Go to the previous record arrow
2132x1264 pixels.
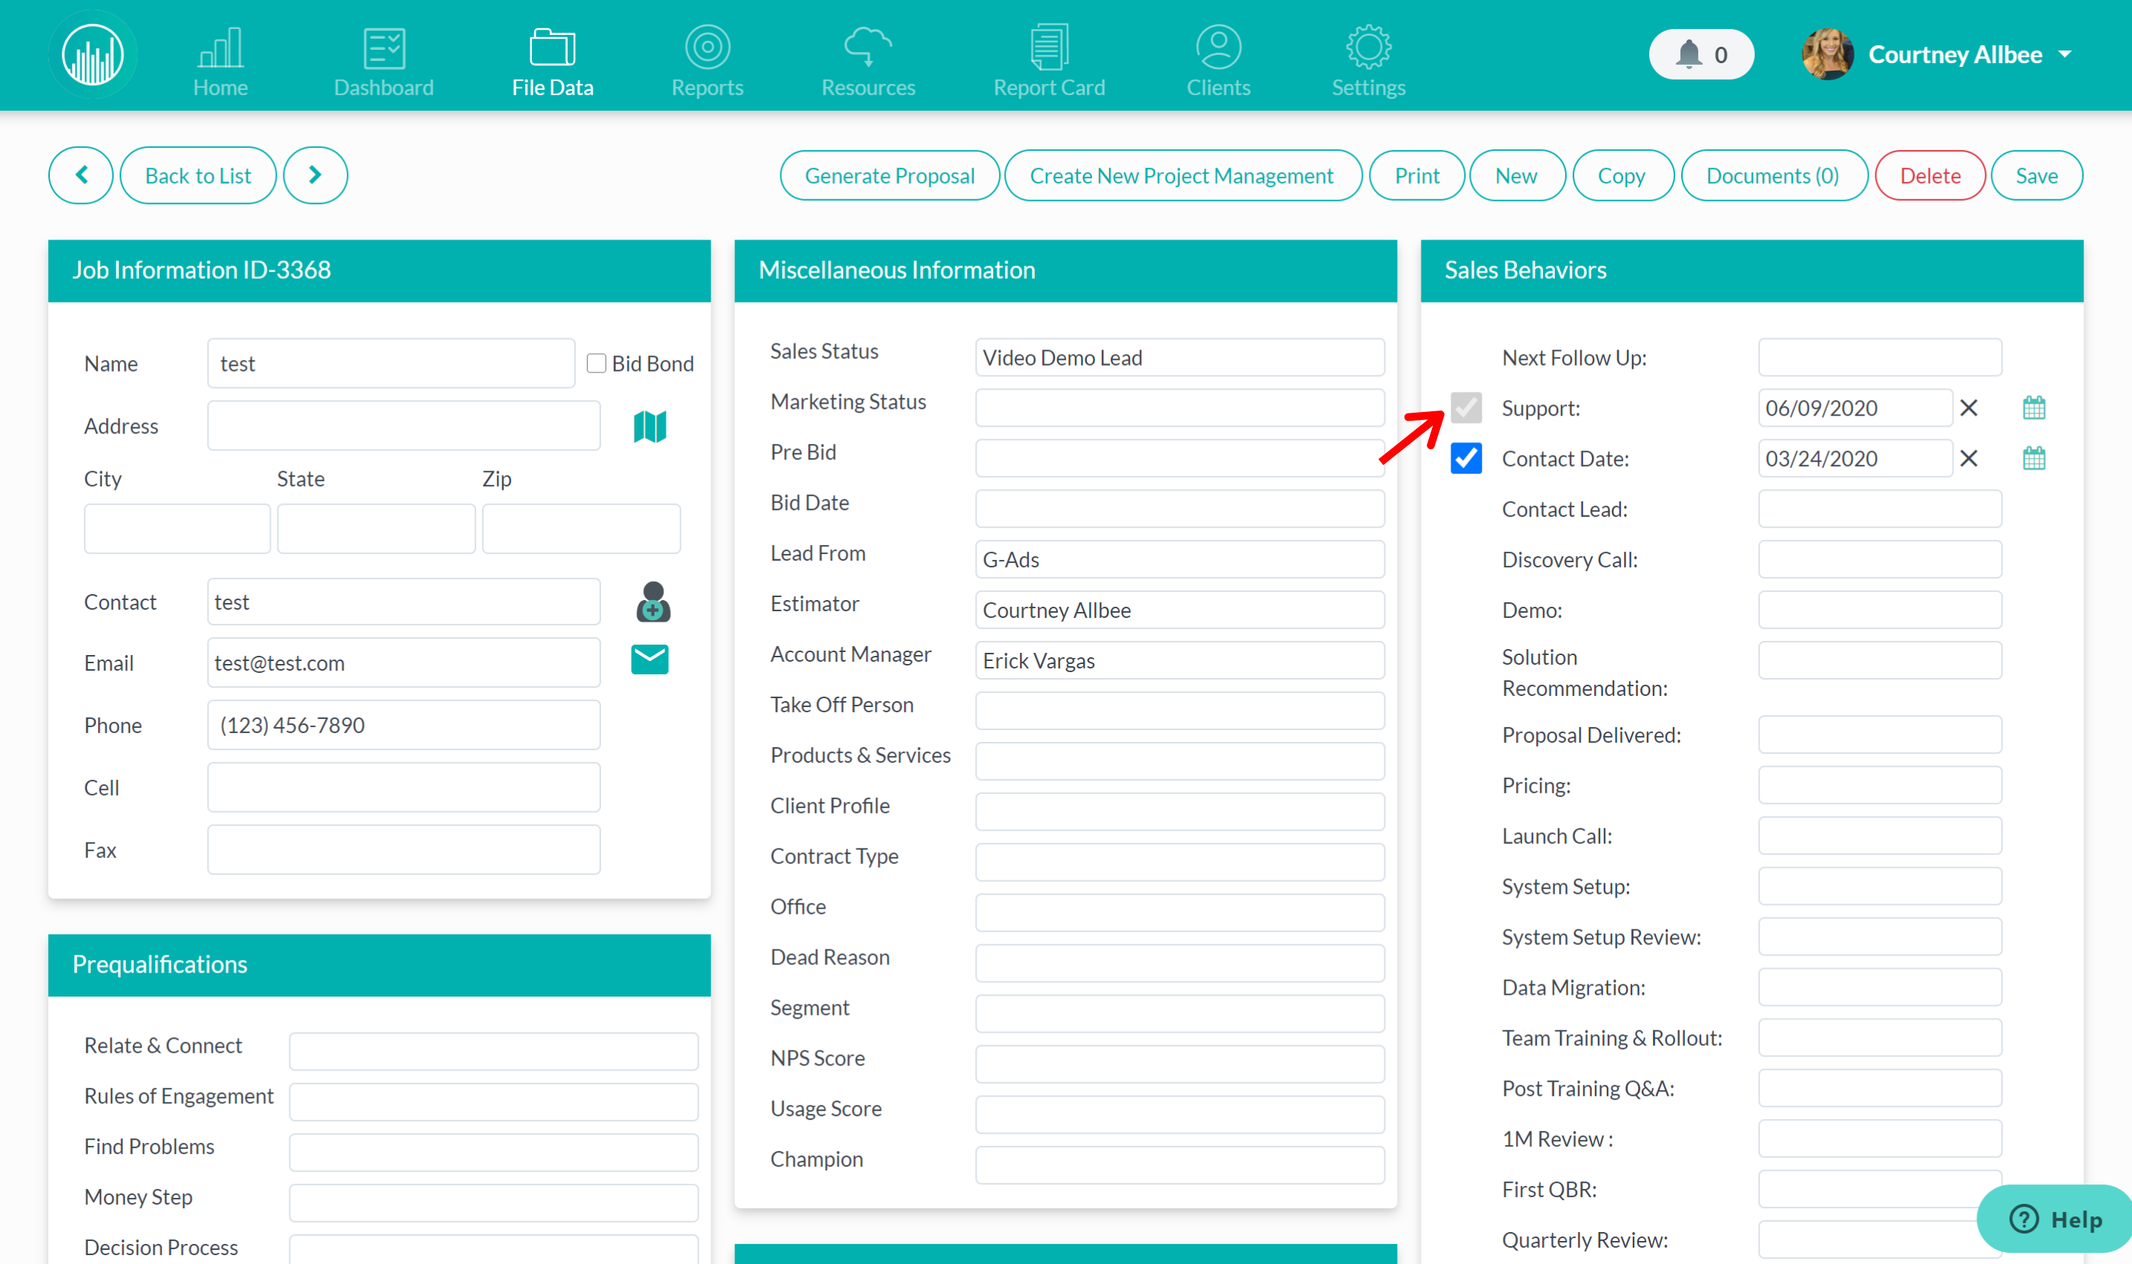click(81, 175)
